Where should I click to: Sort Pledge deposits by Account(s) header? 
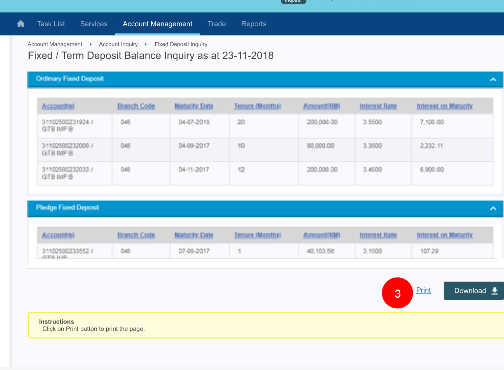[x=58, y=235]
